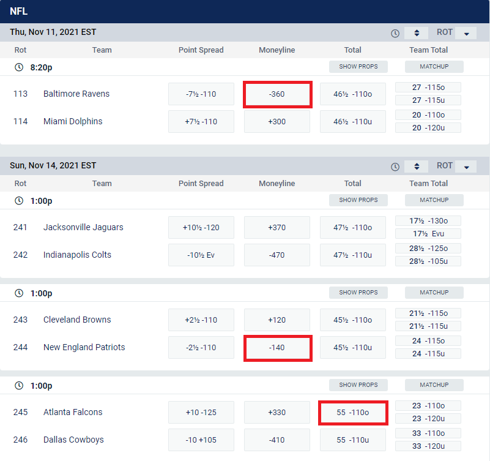Select Ravens -360 moneyline
The height and width of the screenshot is (461, 490).
click(x=277, y=94)
